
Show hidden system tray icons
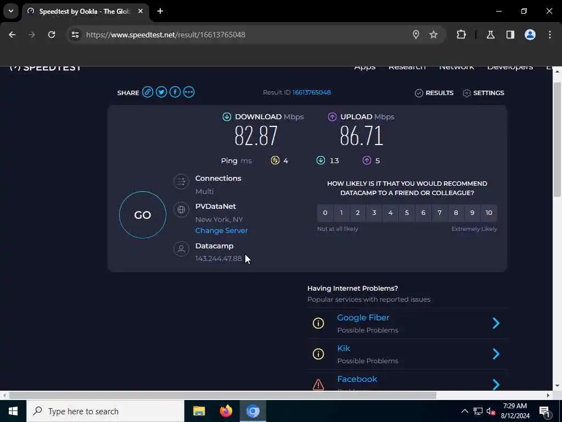[x=464, y=411]
